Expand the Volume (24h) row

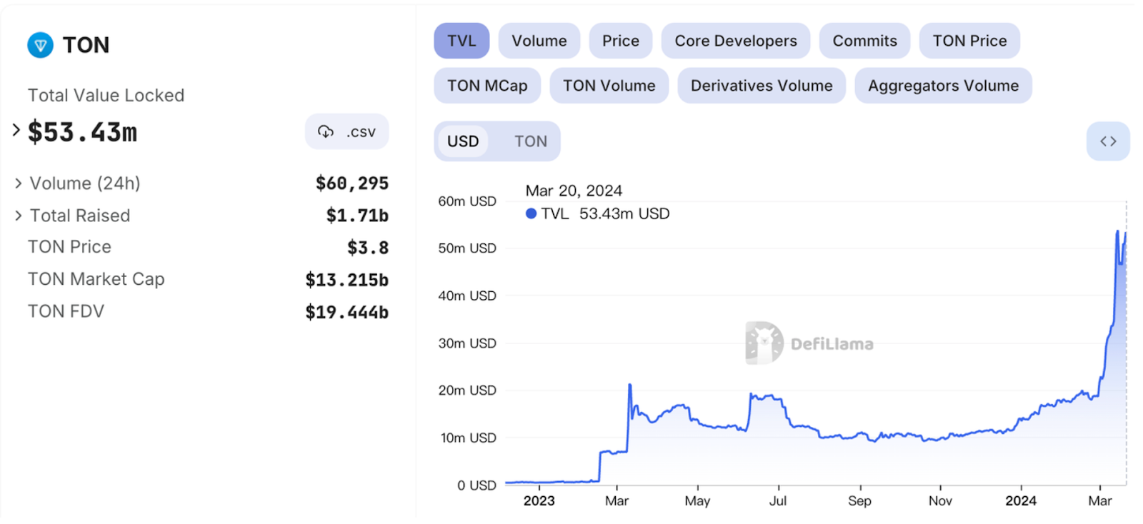point(19,183)
